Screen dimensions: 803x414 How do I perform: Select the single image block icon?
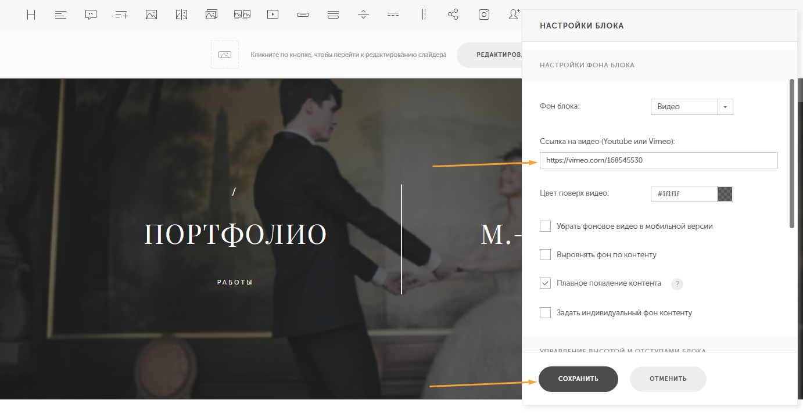[x=151, y=15]
